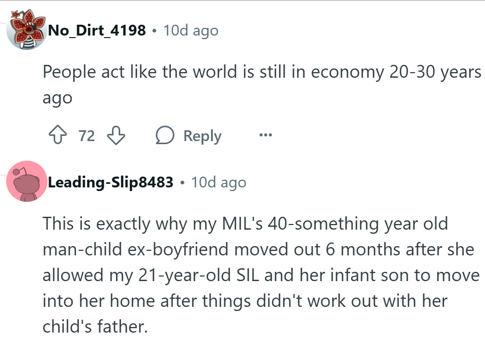The image size is (485, 346).
Task: Click the vote count 72
Action: pyautogui.click(x=87, y=136)
